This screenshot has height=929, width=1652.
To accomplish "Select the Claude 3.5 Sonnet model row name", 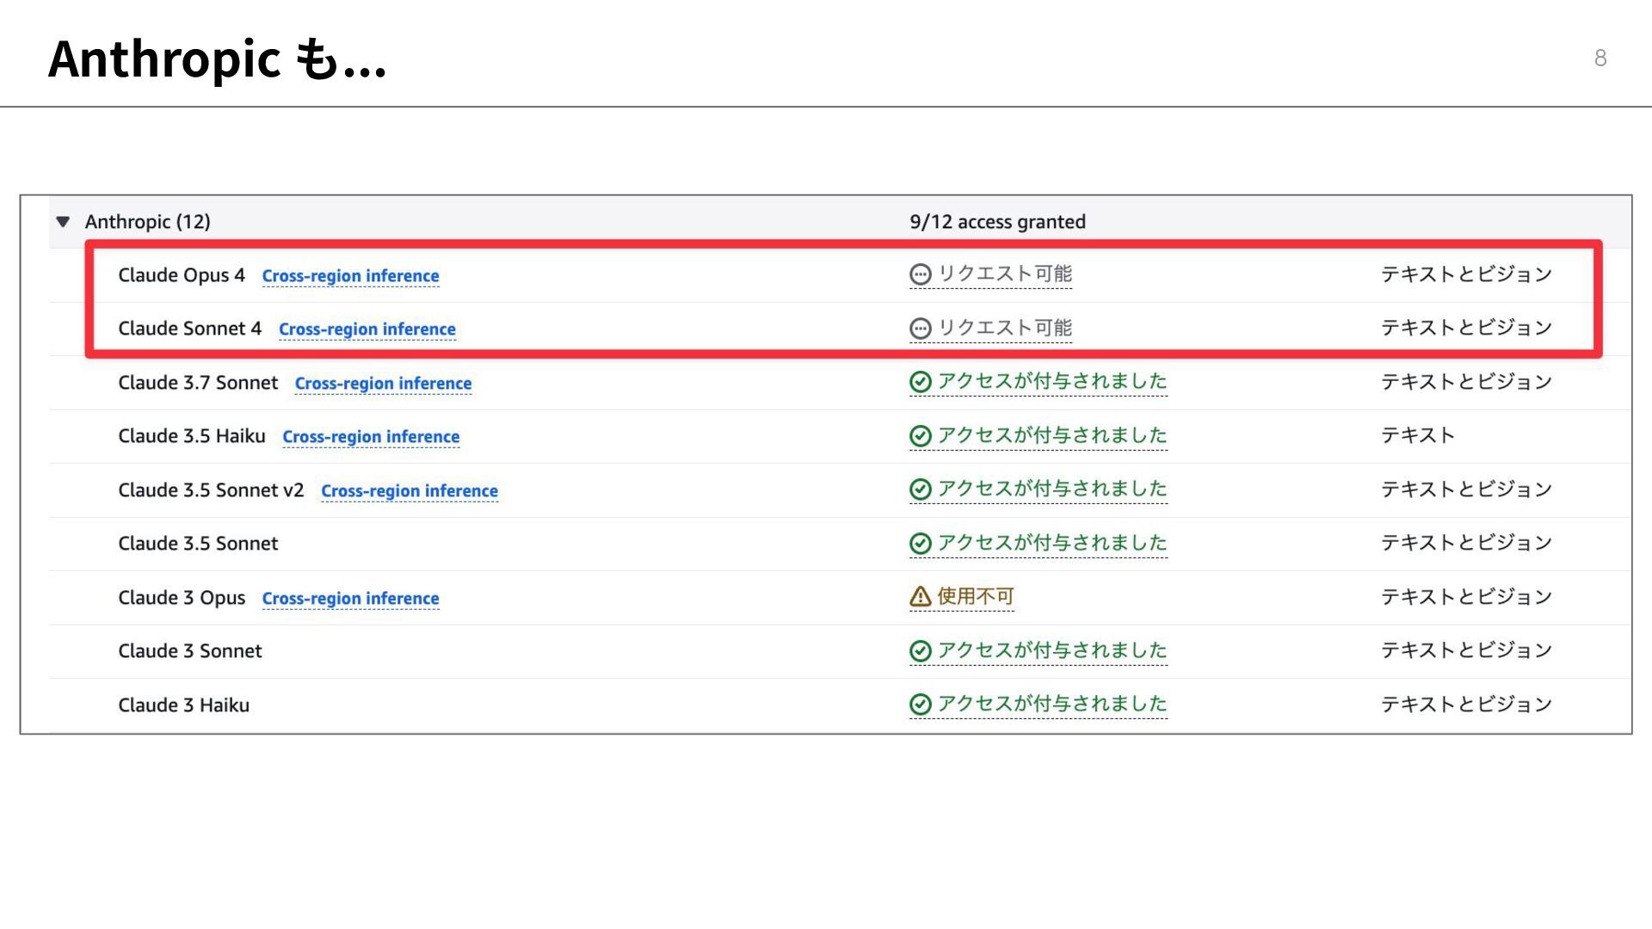I will 198,544.
